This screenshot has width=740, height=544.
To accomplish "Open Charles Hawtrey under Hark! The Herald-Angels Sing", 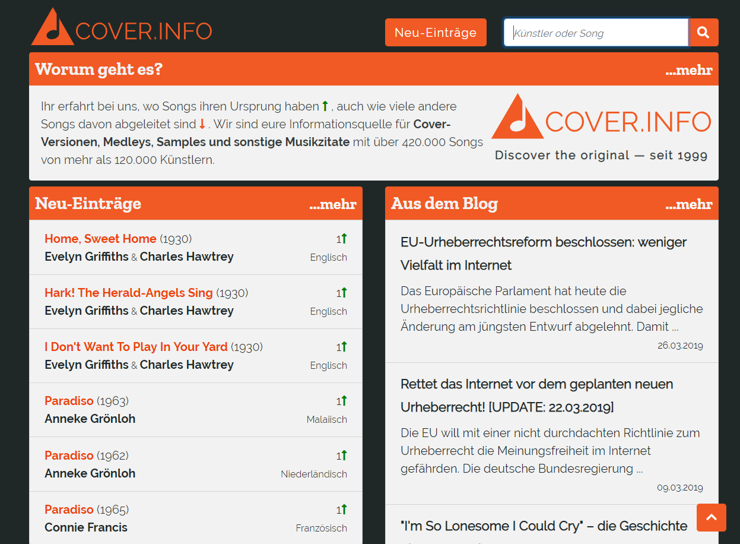I will [187, 311].
